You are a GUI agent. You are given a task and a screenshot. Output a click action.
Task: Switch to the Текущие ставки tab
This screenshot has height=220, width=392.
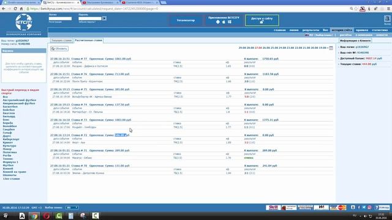pos(61,40)
